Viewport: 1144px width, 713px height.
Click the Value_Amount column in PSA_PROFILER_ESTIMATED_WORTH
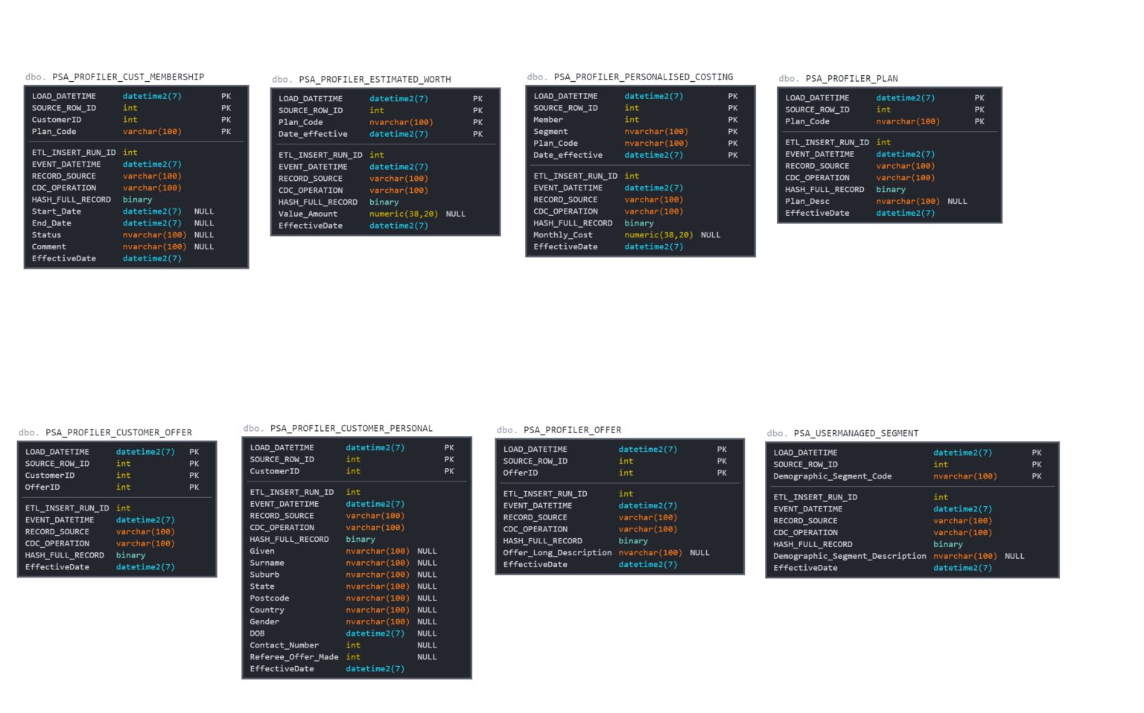pos(308,214)
